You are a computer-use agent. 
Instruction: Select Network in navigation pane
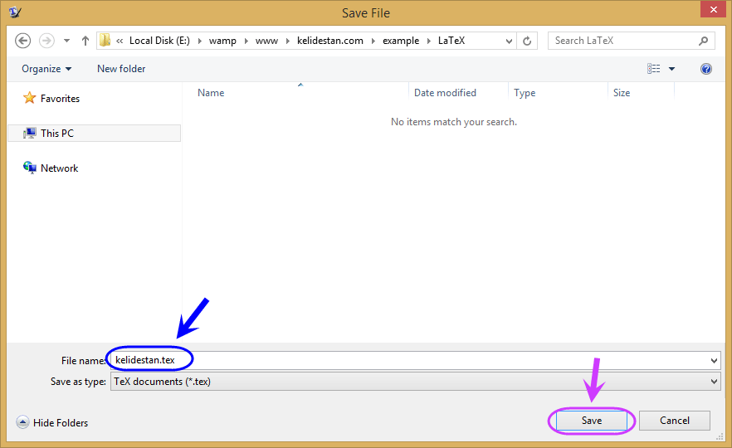[59, 168]
